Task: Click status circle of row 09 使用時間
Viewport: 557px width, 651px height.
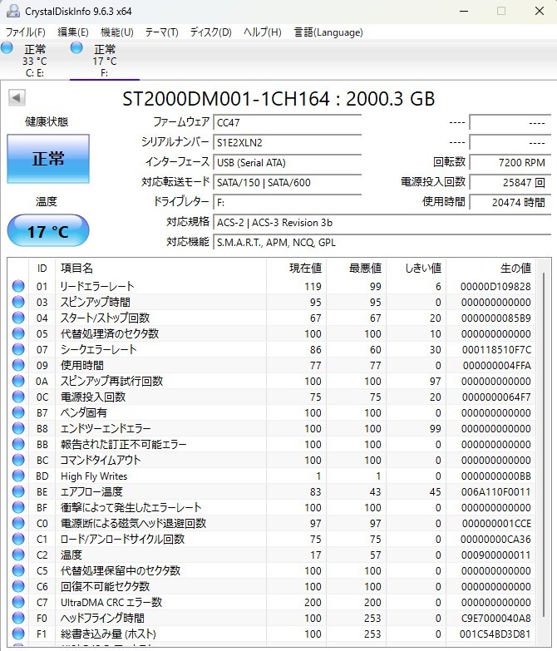Action: coord(18,365)
